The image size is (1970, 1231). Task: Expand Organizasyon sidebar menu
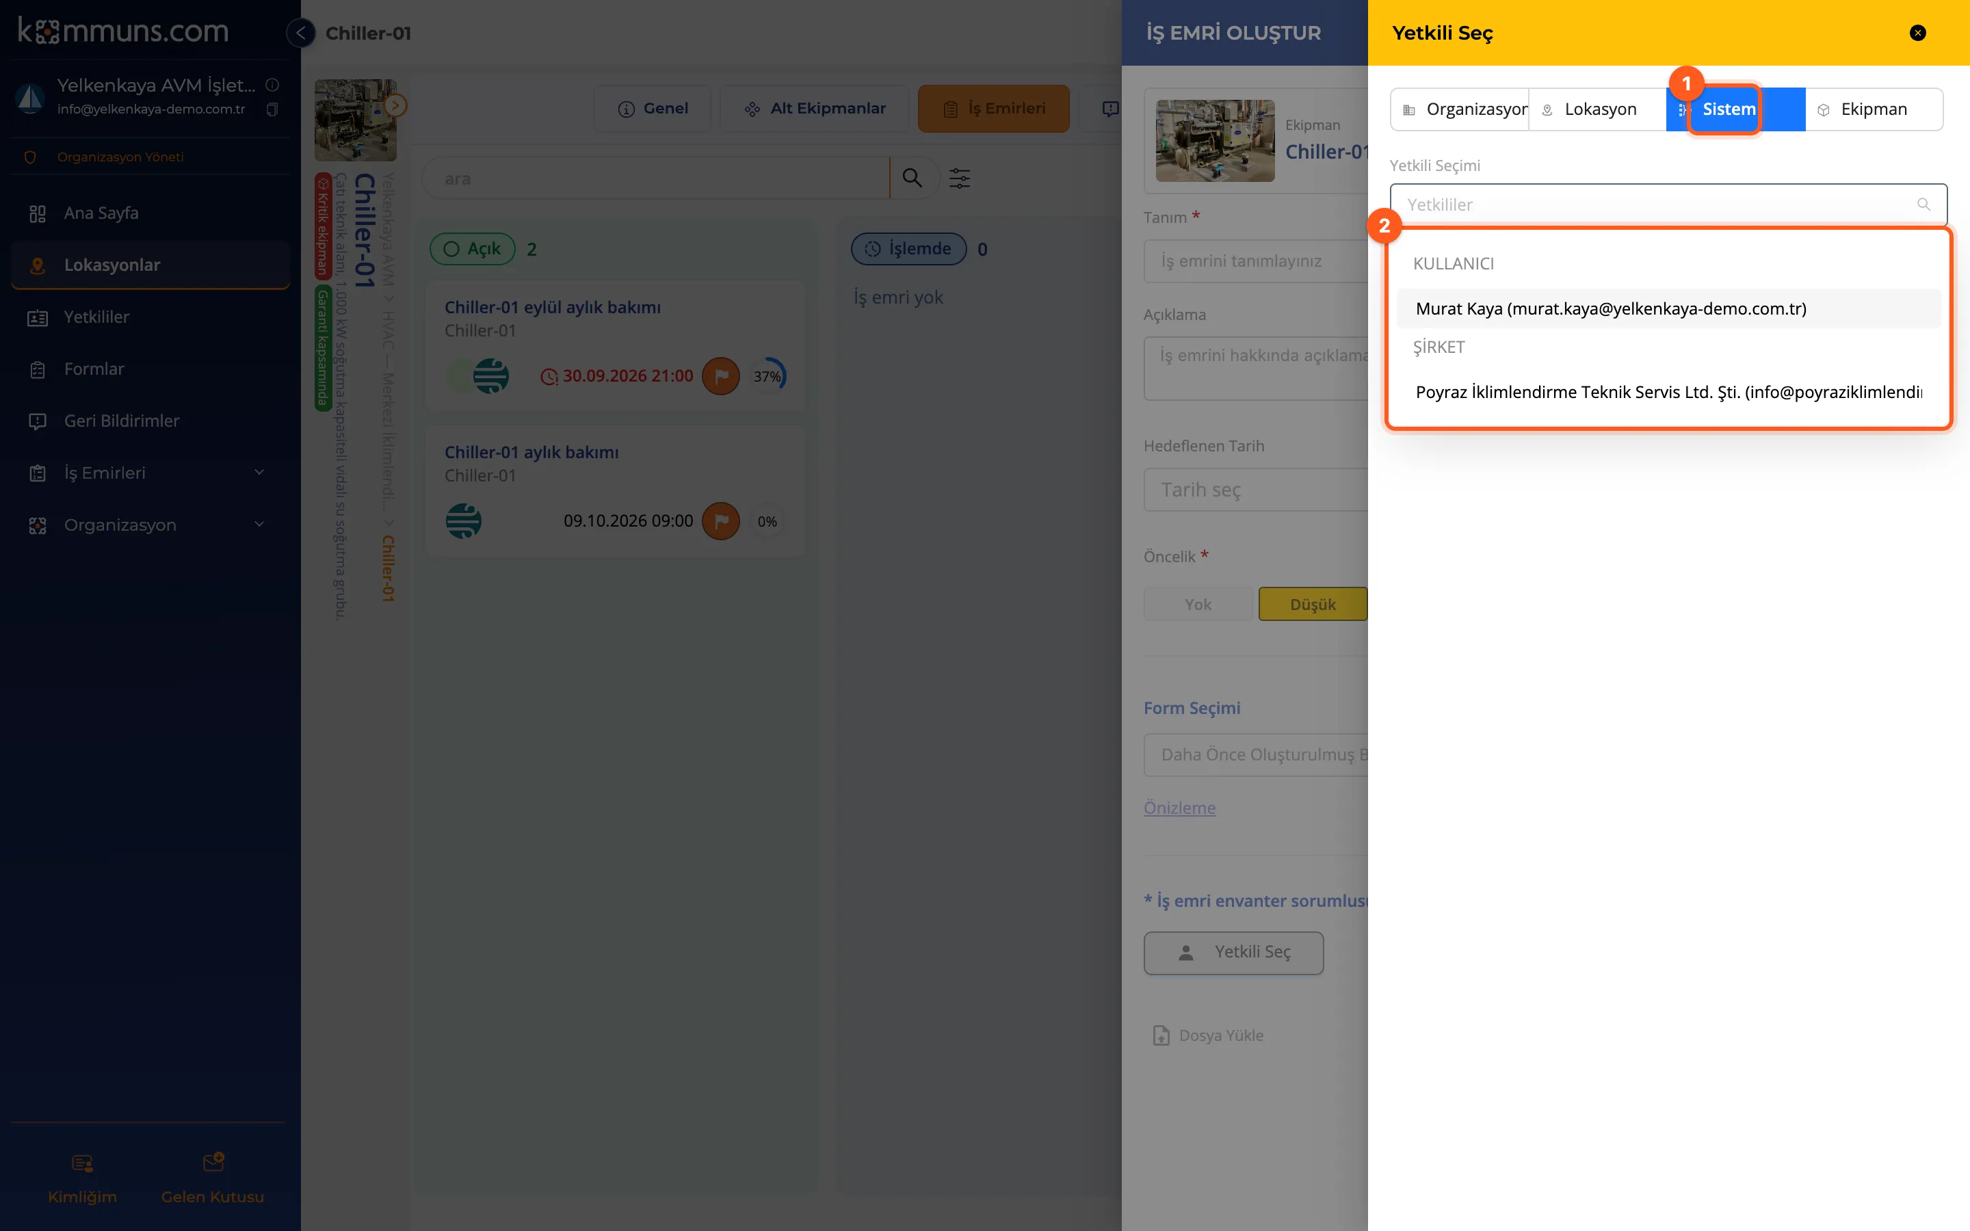[150, 525]
